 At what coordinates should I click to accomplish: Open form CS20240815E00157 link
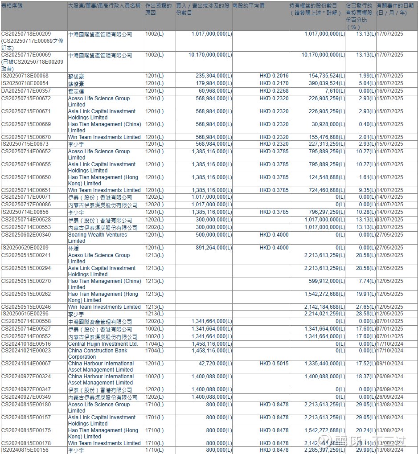26,417
